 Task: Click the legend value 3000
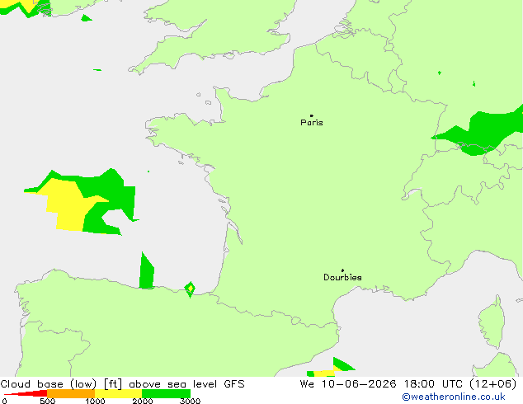(x=190, y=401)
